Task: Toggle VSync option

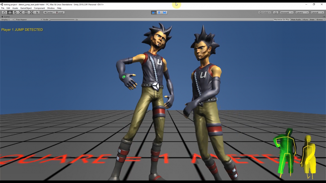Action: (x=305, y=20)
